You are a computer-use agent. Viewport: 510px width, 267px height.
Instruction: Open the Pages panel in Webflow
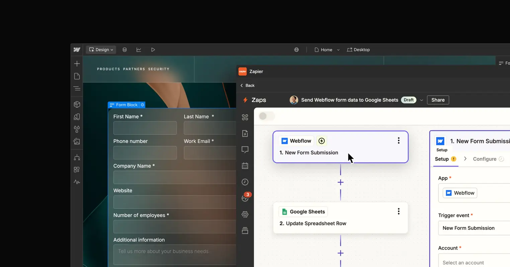pos(77,76)
